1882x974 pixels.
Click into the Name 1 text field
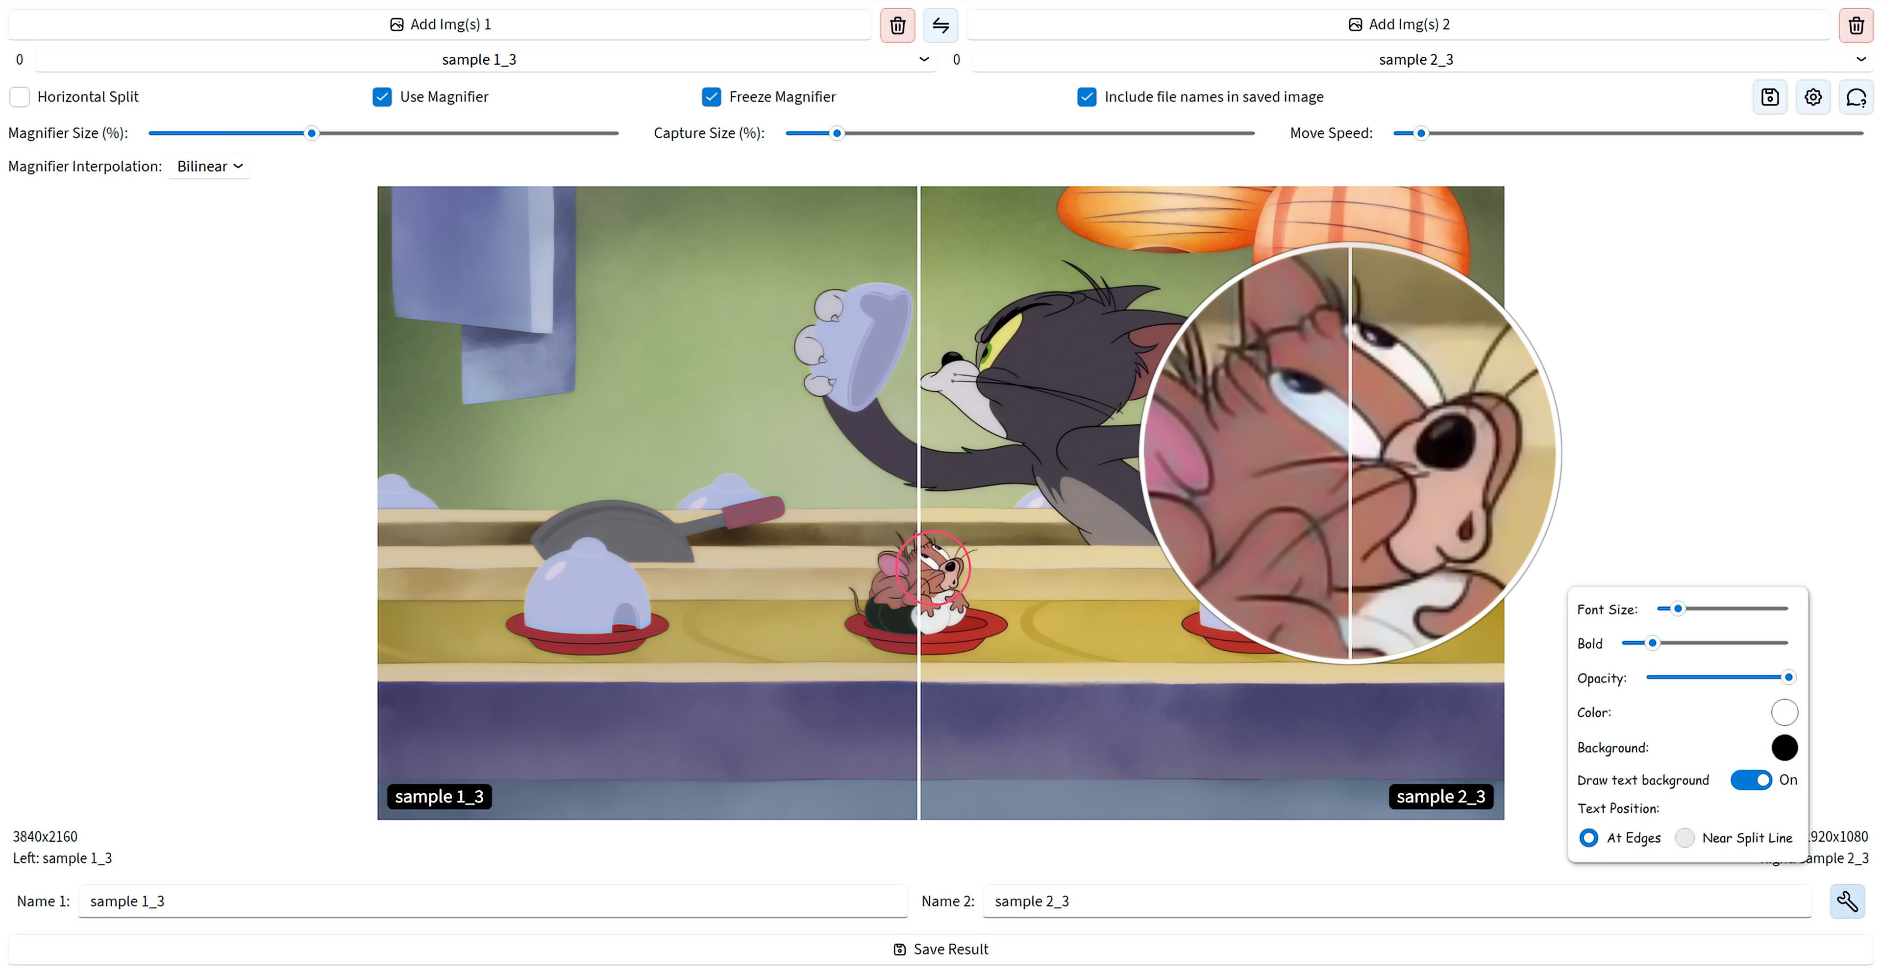click(x=493, y=901)
